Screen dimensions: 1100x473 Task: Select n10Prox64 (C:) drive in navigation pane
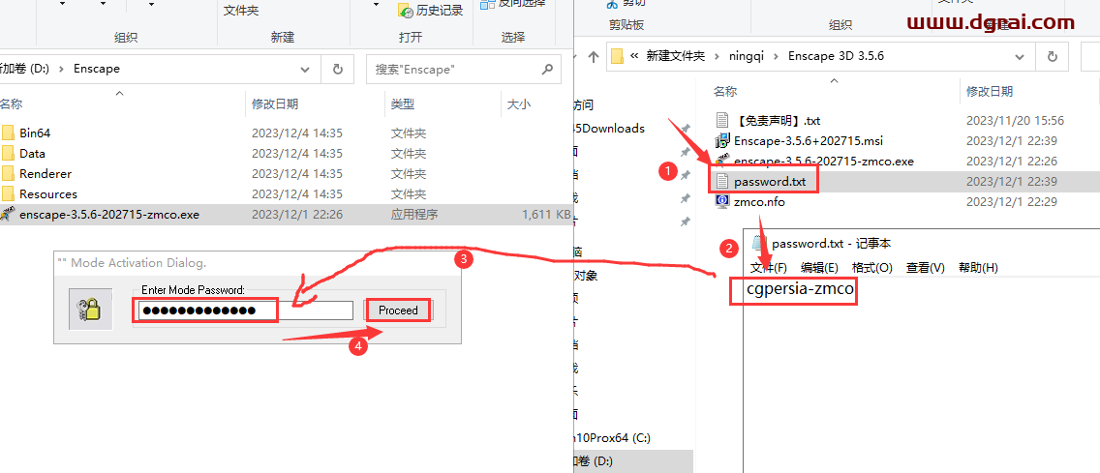click(x=612, y=438)
